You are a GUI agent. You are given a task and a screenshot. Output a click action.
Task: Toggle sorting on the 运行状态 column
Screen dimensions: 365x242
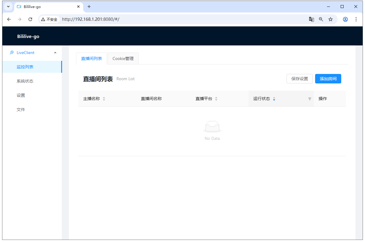[274, 98]
